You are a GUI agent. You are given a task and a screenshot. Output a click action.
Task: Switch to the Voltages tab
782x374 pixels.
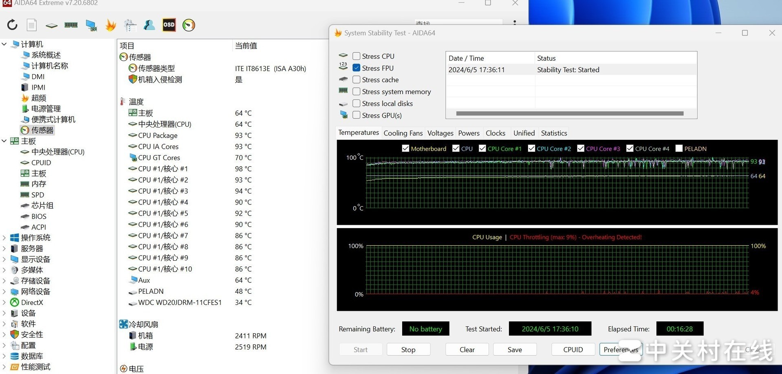coord(440,133)
